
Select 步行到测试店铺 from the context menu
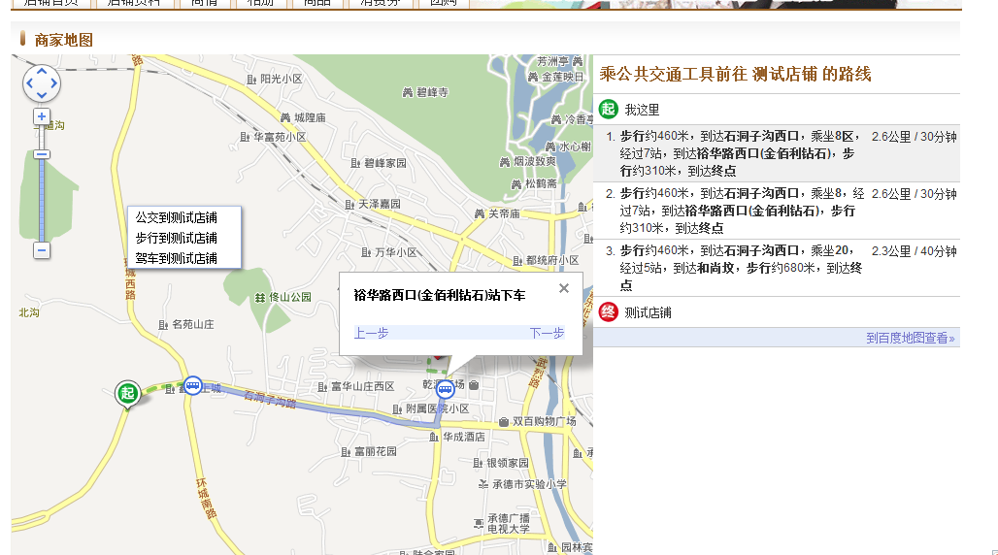[x=177, y=238]
